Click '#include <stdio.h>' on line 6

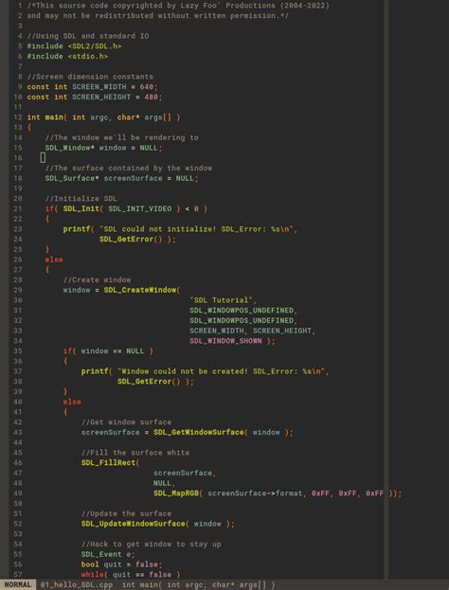[67, 56]
